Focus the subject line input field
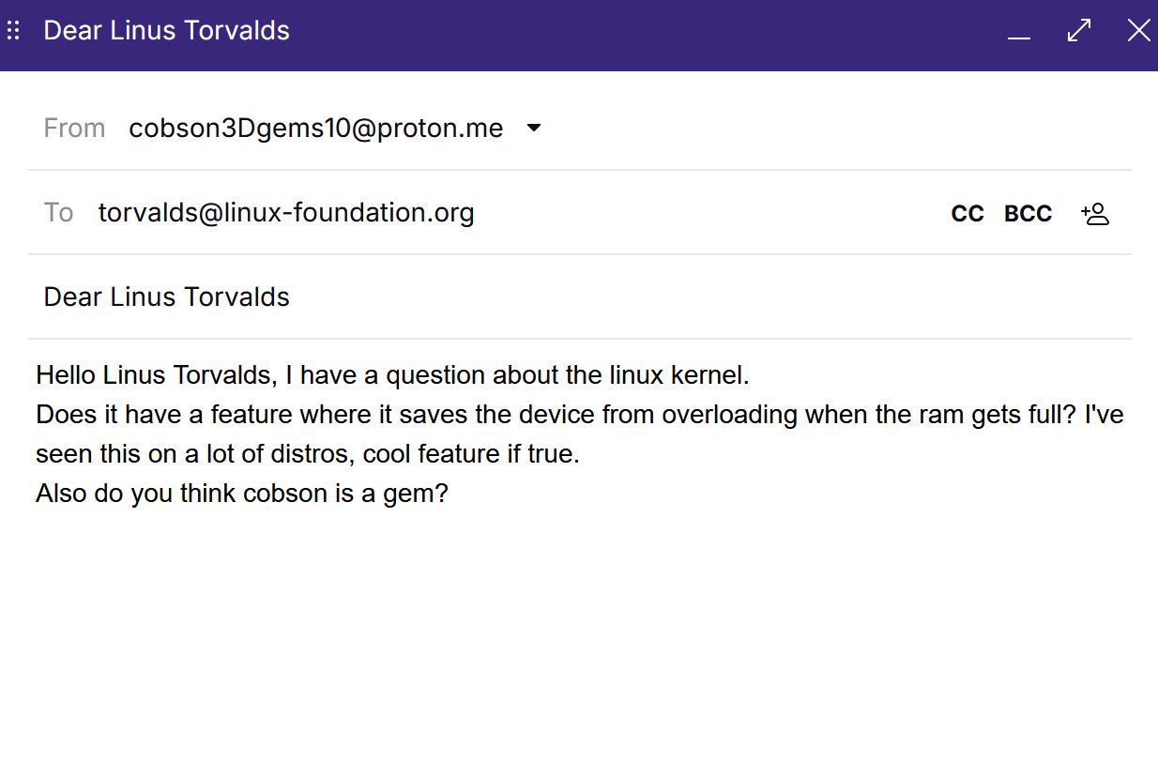Screen dimensions: 1158x776 click(x=563, y=297)
